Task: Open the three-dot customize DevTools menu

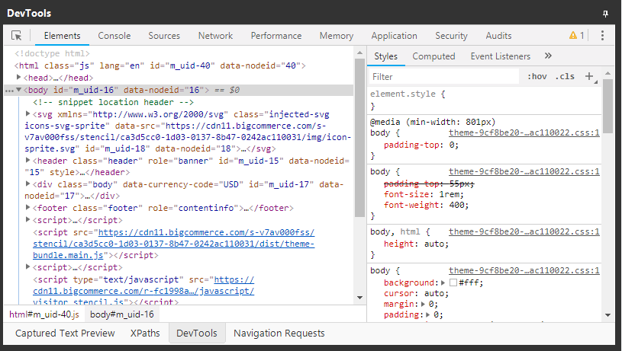Action: click(x=602, y=36)
